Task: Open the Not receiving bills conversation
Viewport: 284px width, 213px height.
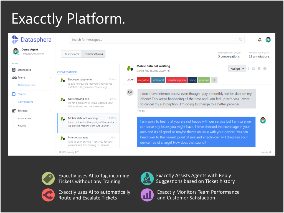Action: click(88, 103)
